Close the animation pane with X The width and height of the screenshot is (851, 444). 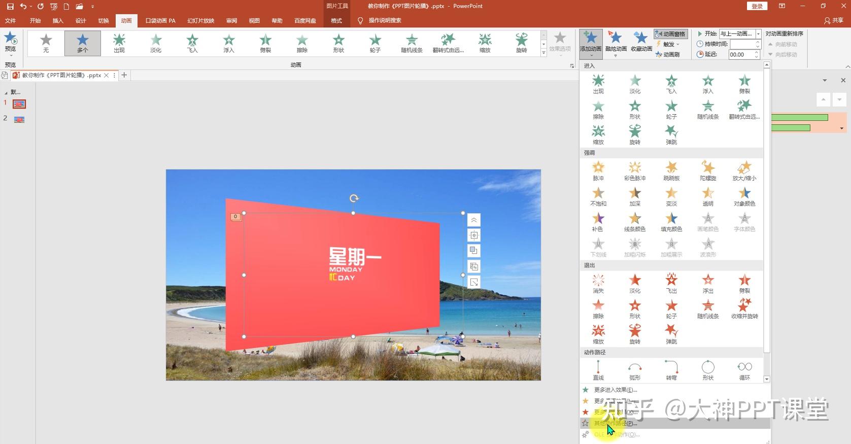pos(843,80)
